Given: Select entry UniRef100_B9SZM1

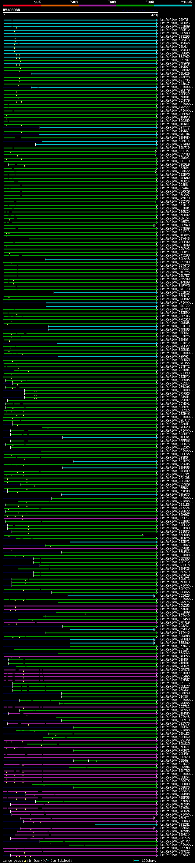Looking at the screenshot, I should [175, 824].
